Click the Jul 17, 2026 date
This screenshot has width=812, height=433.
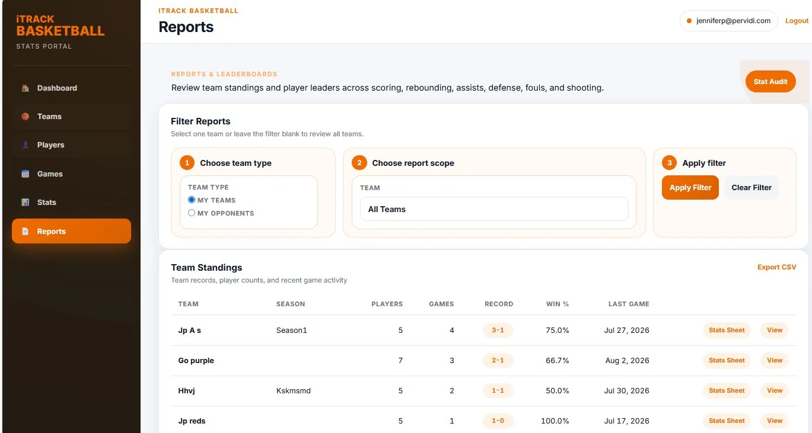tap(627, 421)
